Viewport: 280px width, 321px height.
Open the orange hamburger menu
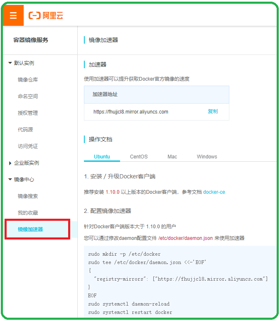pyautogui.click(x=13, y=15)
